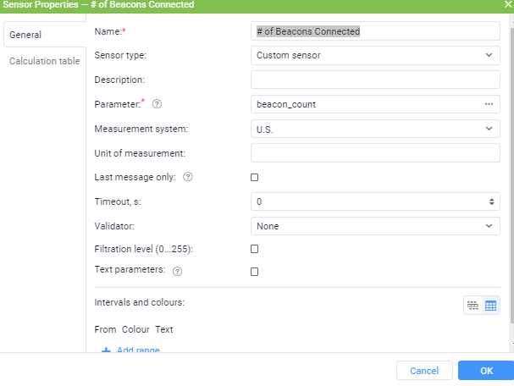Switch to Calculation table tab
The height and width of the screenshot is (386, 514).
(45, 61)
